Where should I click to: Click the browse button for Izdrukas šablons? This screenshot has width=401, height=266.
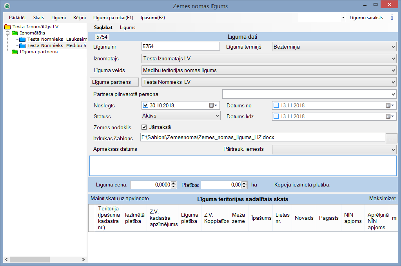tap(392, 138)
